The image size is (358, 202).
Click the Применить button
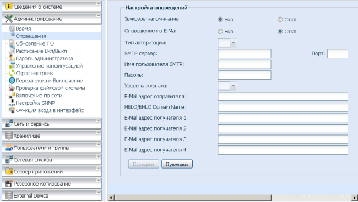tap(177, 164)
